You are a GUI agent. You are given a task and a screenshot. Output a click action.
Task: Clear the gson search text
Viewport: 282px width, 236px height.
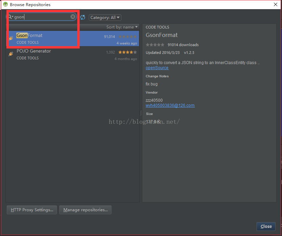coord(73,17)
